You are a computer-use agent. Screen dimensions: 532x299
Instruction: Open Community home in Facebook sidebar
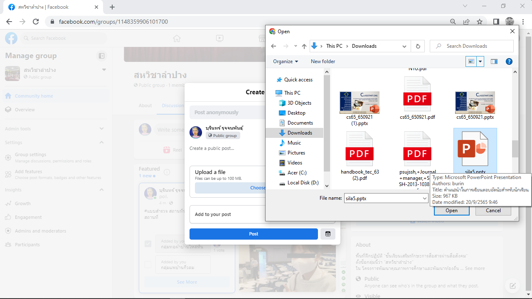coord(56,96)
